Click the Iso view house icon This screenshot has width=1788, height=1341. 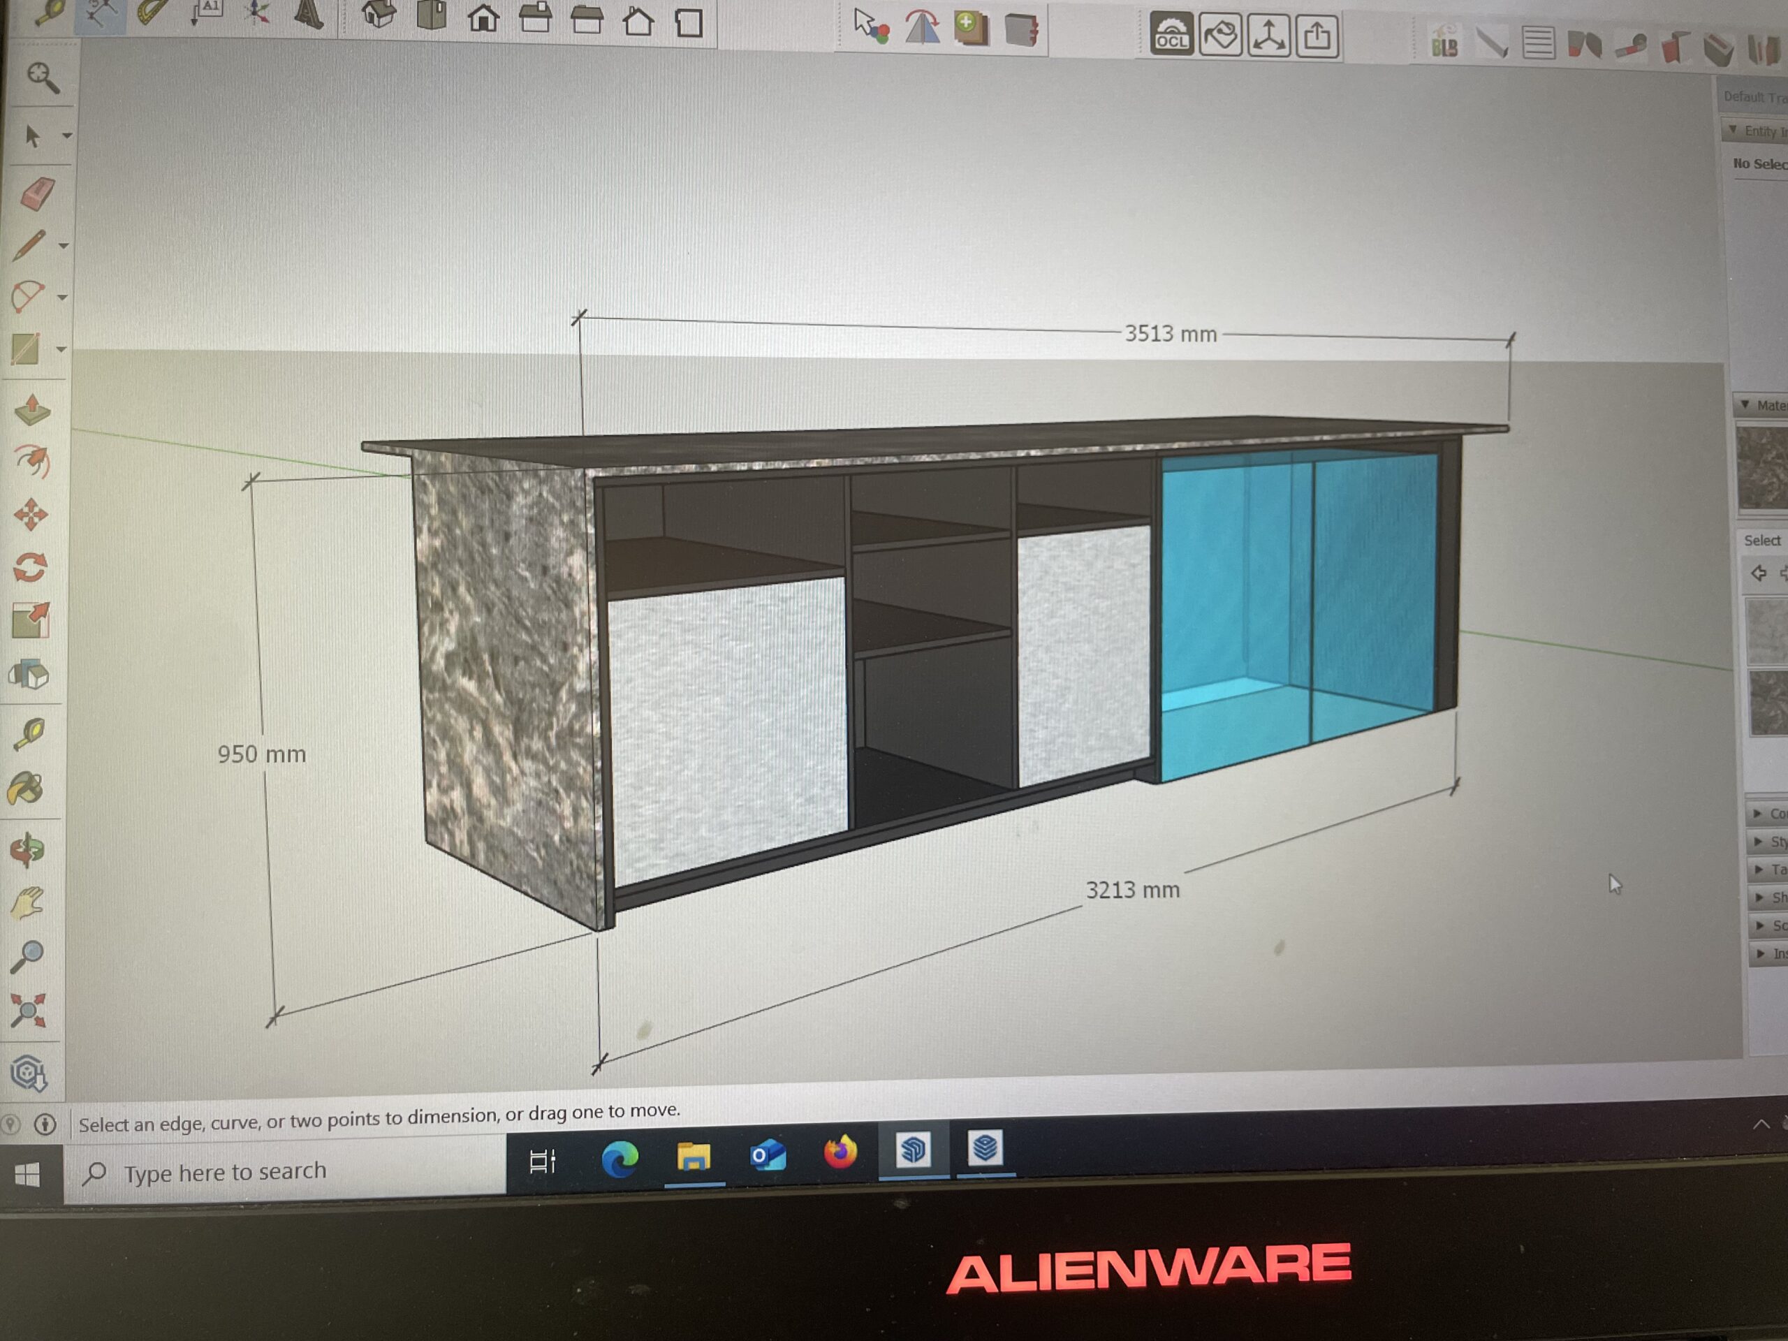click(379, 14)
